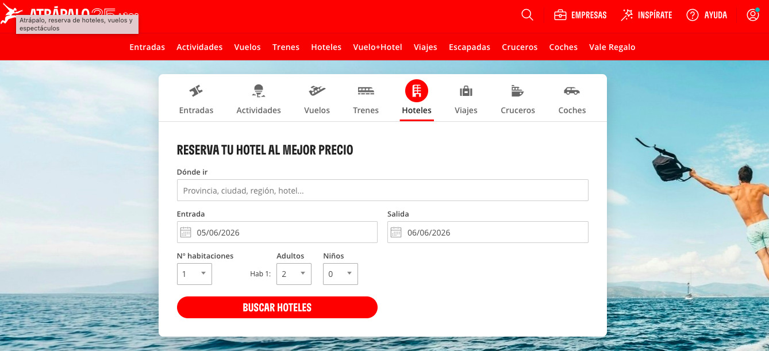Click the Hoteles tab label text
Image resolution: width=769 pixels, height=351 pixels.
tap(417, 110)
